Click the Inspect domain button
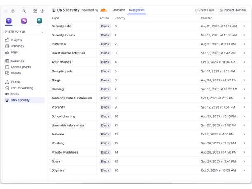This screenshot has height=189, width=252. (x=233, y=10)
